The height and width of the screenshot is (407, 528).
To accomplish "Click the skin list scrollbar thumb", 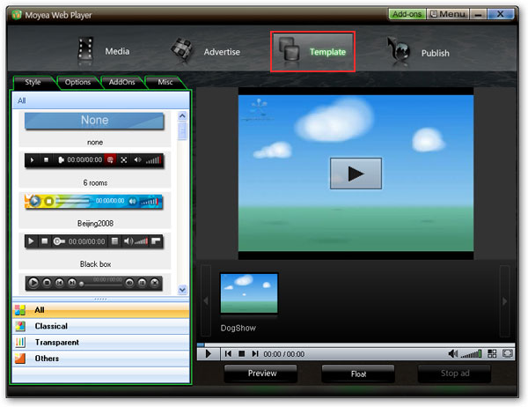I will (182, 131).
